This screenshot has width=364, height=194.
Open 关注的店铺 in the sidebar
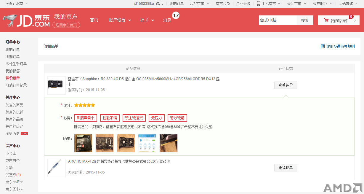(x=14, y=112)
